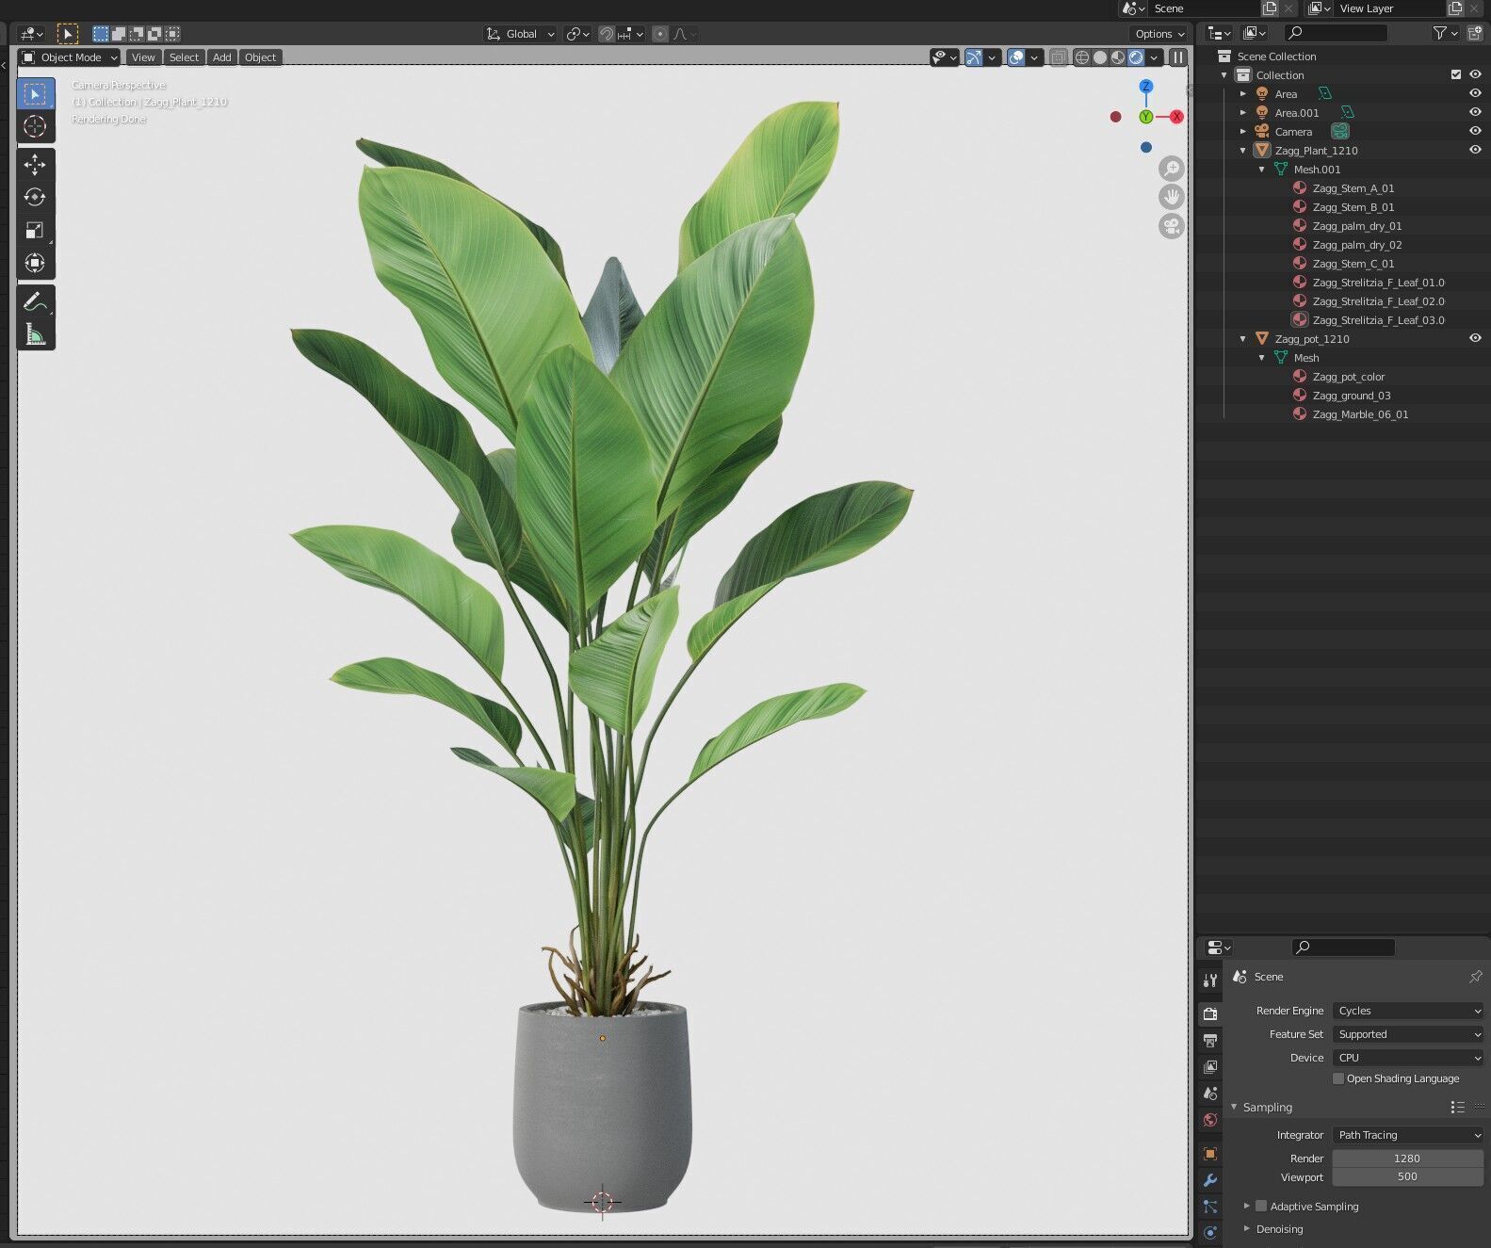Open the Object Mode dropdown

pos(71,57)
